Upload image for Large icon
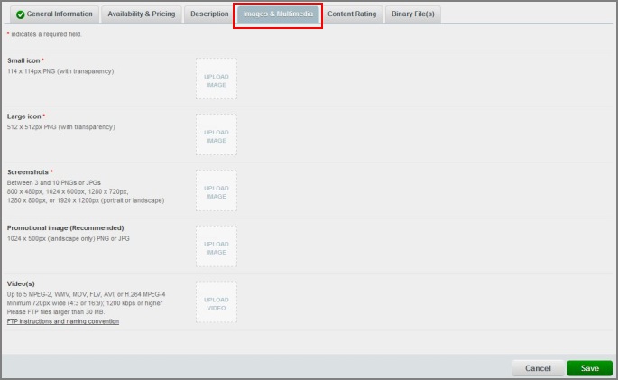 tap(217, 136)
